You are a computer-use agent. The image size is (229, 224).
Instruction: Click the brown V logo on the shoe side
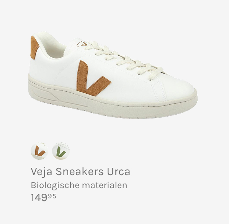(93, 79)
